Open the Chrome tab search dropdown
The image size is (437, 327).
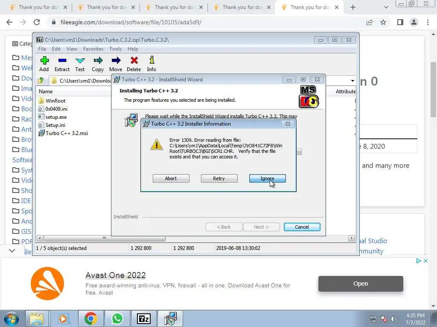click(x=386, y=7)
